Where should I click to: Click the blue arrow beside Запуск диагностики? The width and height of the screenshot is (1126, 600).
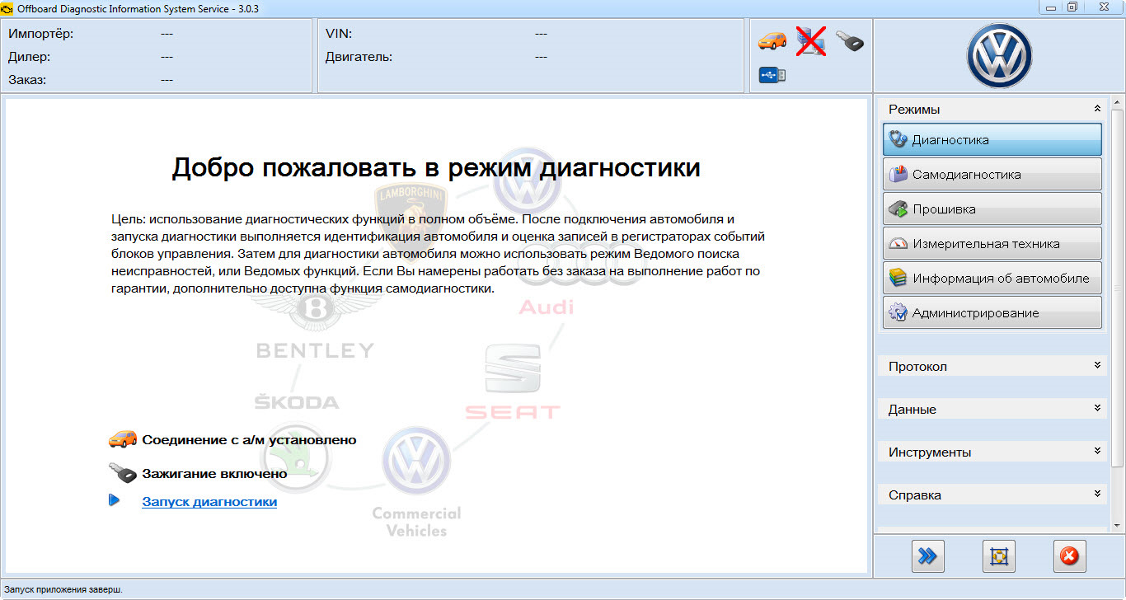click(115, 500)
